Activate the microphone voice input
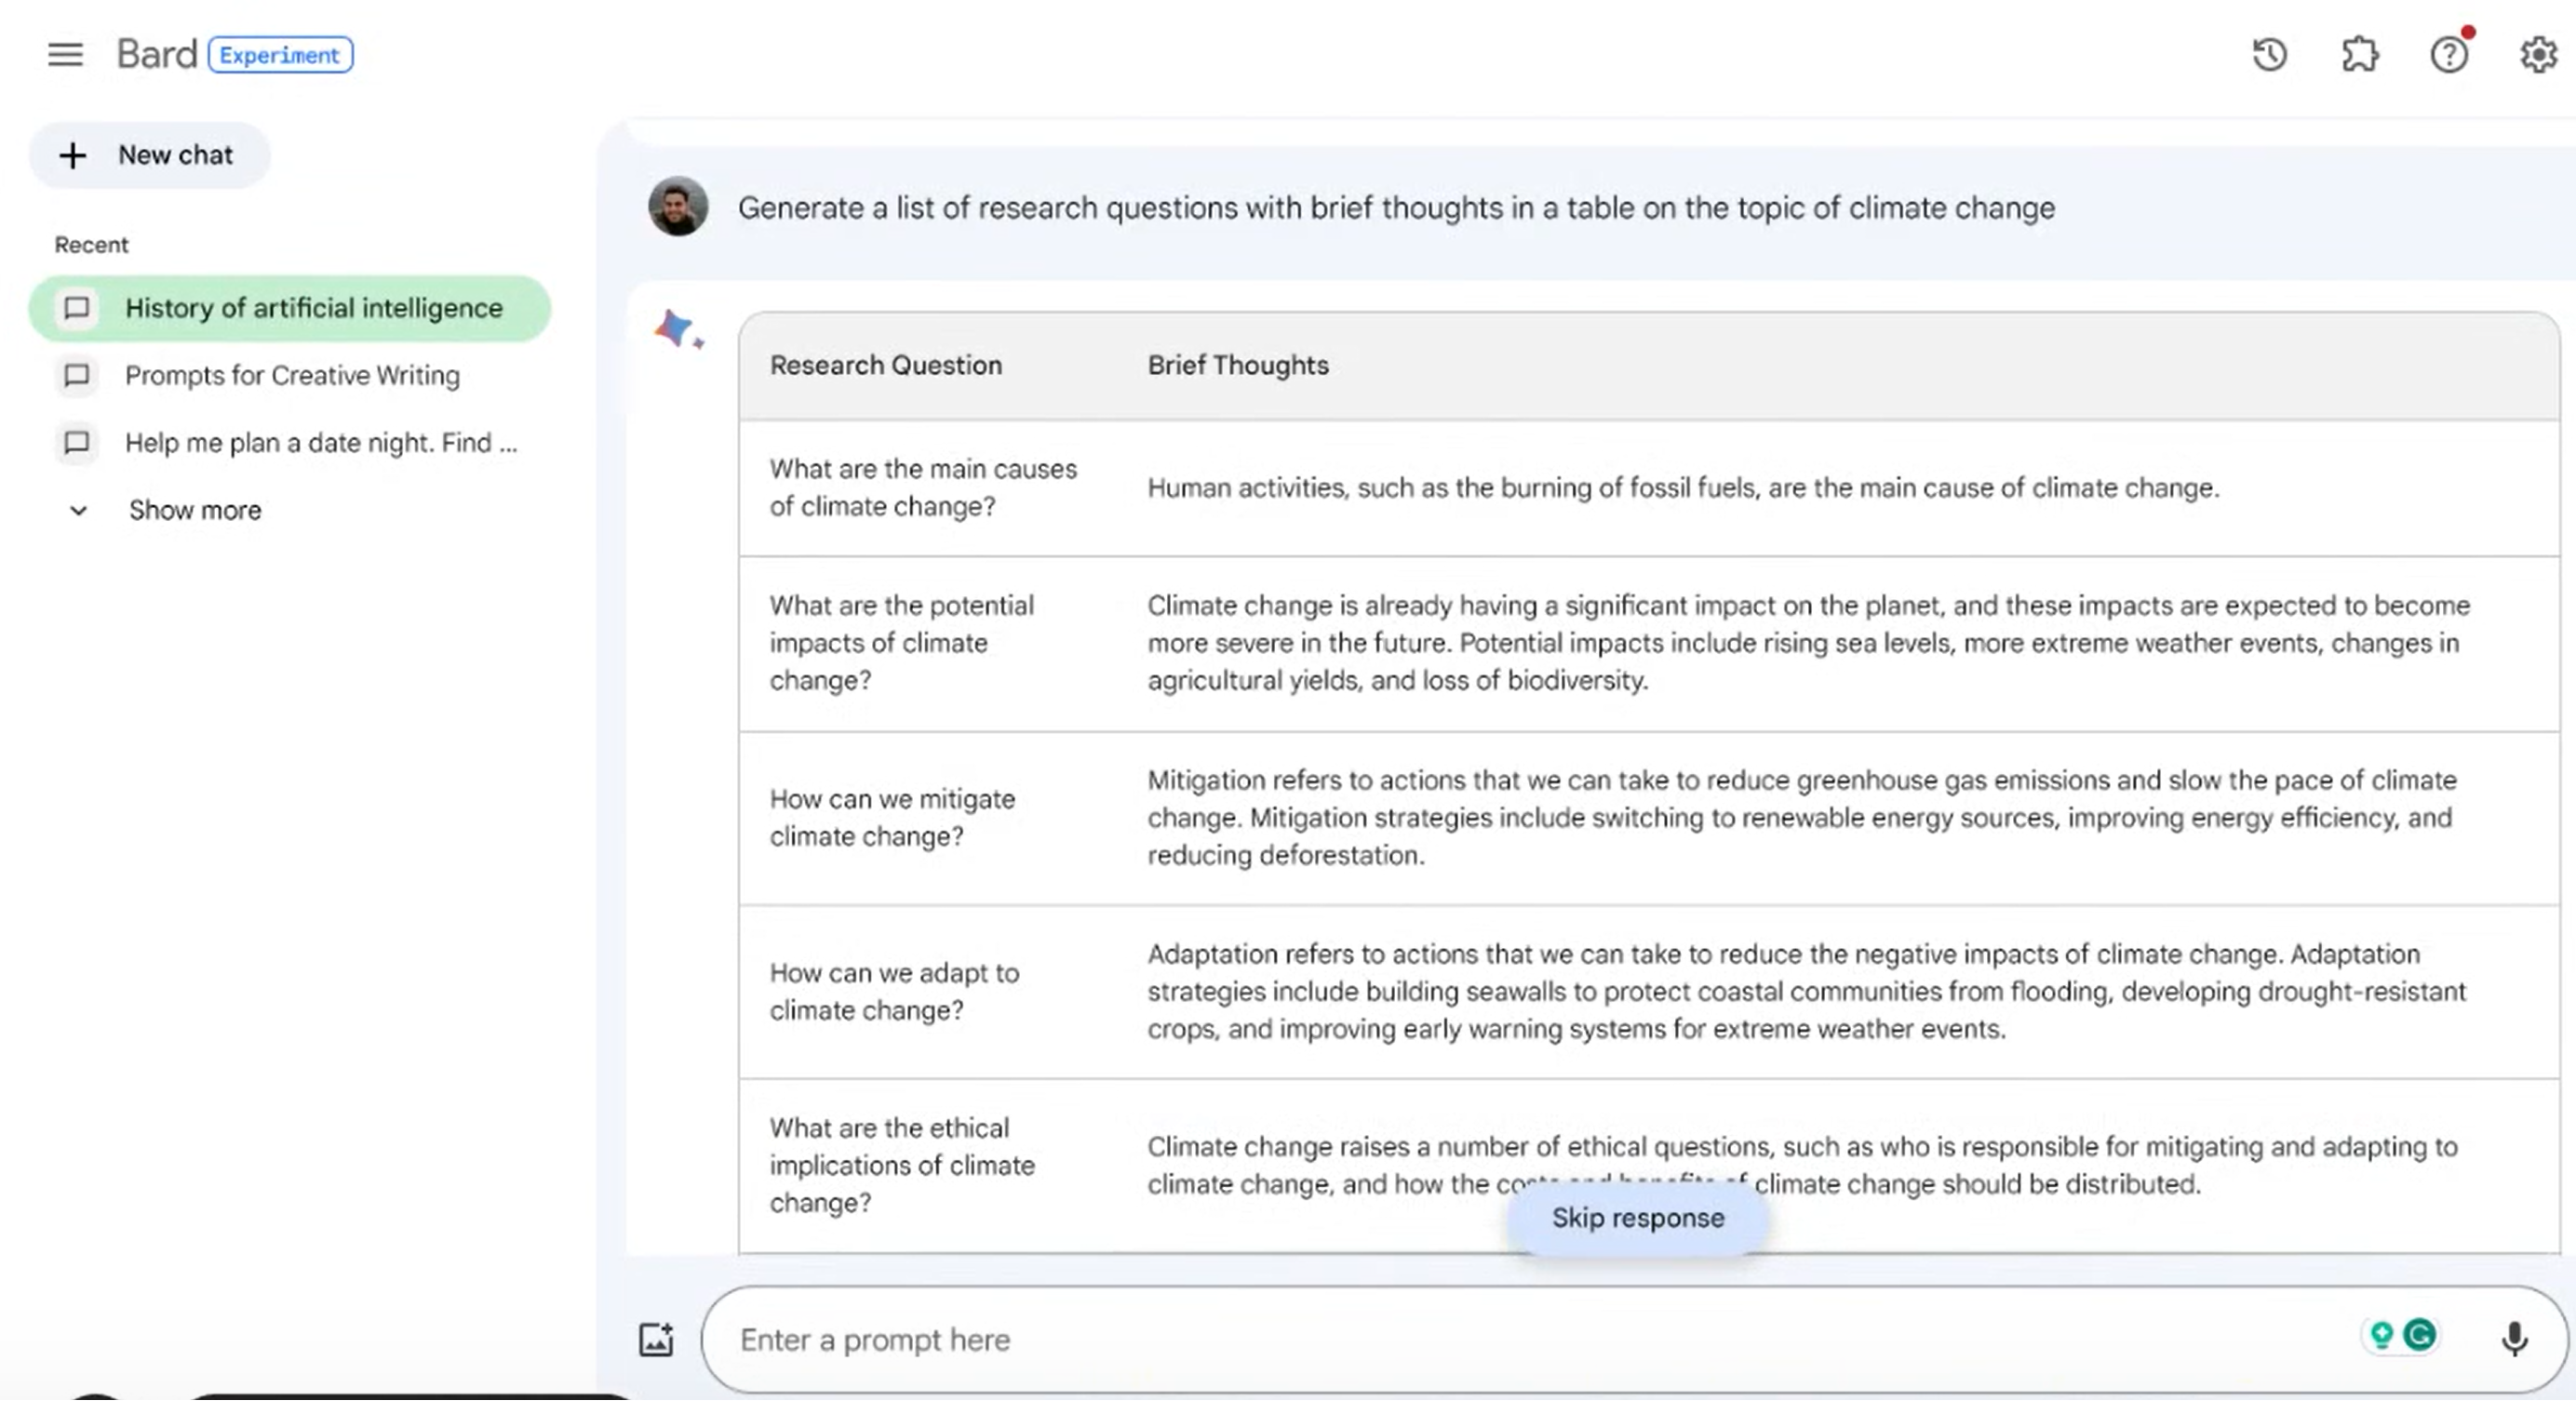Image resolution: width=2576 pixels, height=1401 pixels. (x=2514, y=1338)
